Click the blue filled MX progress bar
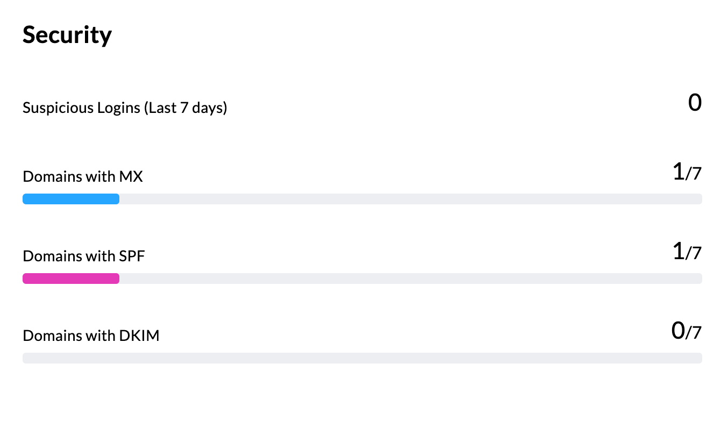The height and width of the screenshot is (428, 728). click(x=70, y=199)
